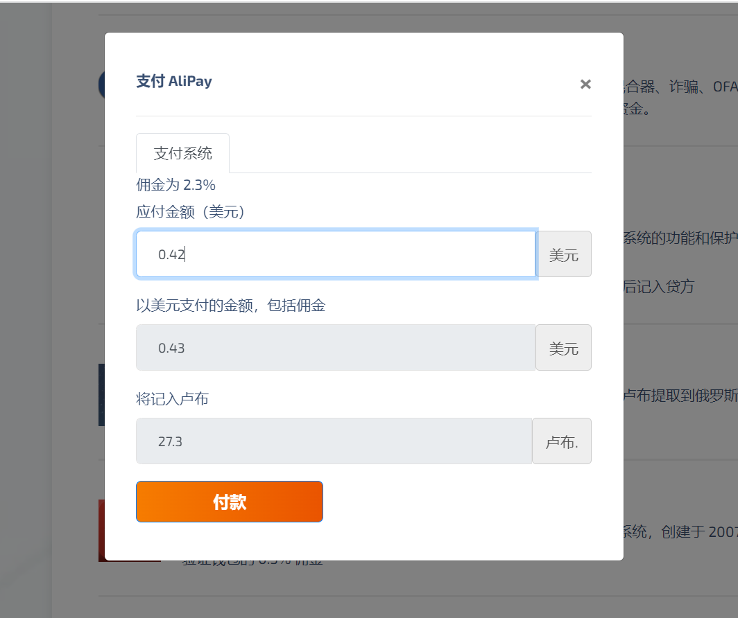Click the 美元 addon beside 0.42 field
This screenshot has width=738, height=618.
click(563, 254)
